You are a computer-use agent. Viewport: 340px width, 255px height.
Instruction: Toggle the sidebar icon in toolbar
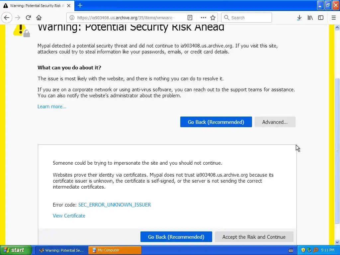click(321, 18)
